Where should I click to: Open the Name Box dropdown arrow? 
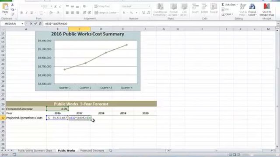coord(22,24)
